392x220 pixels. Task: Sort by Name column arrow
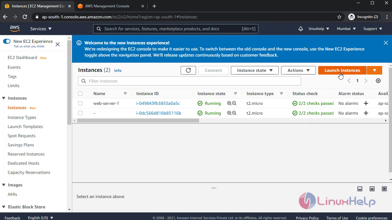coord(125,94)
